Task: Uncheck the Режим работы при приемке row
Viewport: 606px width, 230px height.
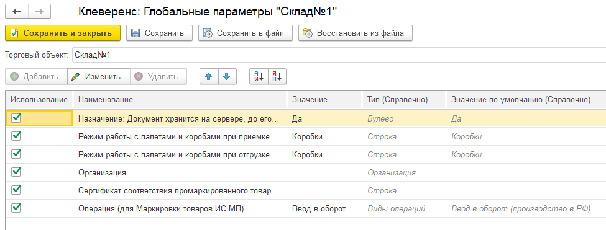Action: pyautogui.click(x=16, y=136)
